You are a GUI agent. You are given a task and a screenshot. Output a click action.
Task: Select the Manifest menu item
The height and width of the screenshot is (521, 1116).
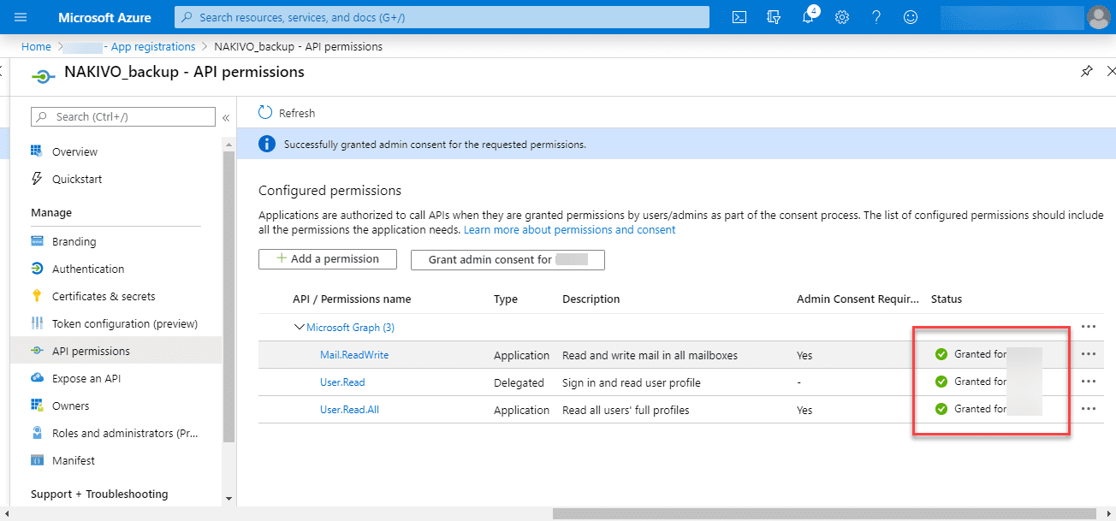pyautogui.click(x=74, y=460)
